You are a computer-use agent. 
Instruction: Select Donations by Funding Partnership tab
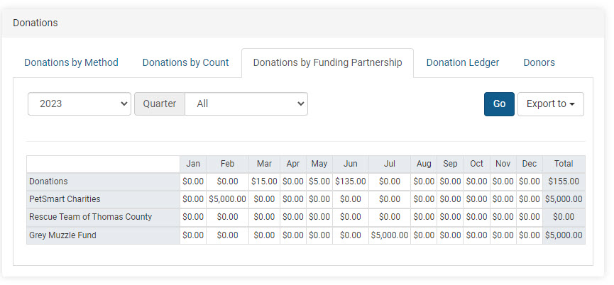click(x=327, y=62)
